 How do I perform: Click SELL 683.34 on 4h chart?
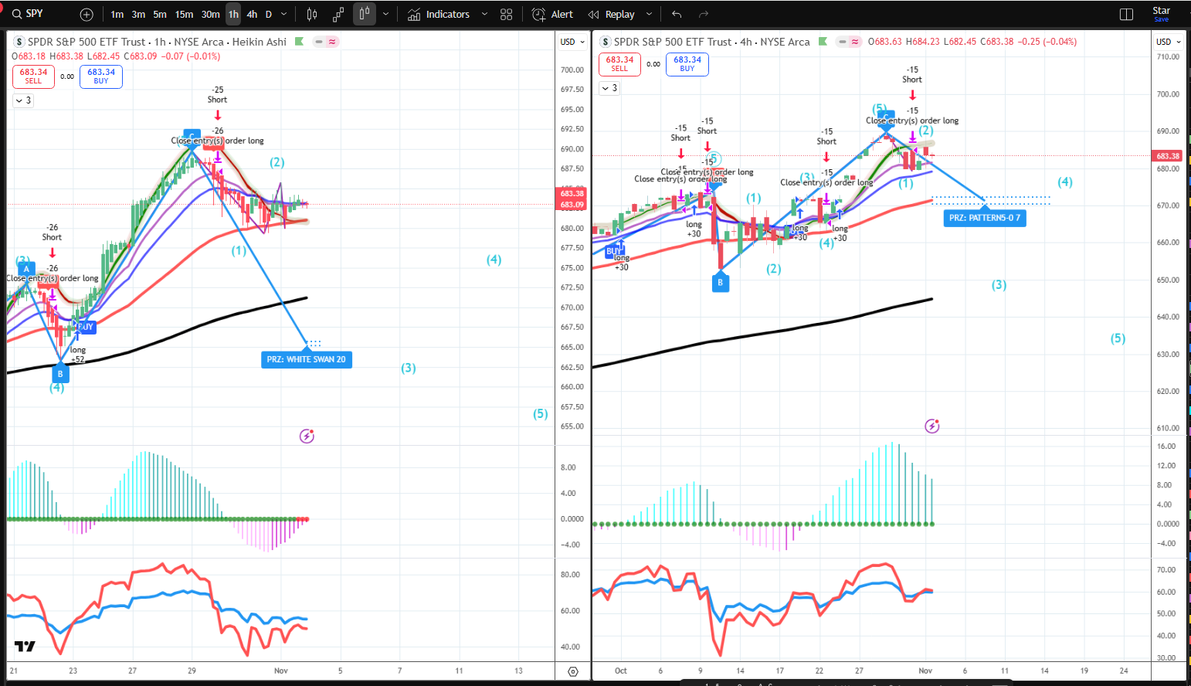click(619, 63)
